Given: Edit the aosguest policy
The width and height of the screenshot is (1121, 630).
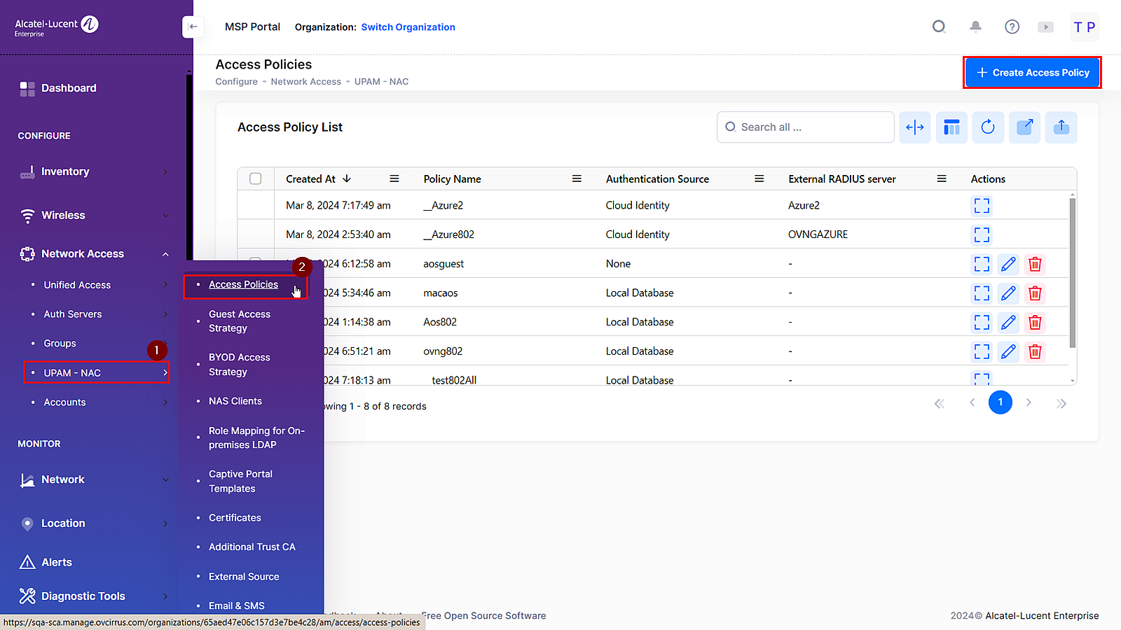Looking at the screenshot, I should (1008, 264).
